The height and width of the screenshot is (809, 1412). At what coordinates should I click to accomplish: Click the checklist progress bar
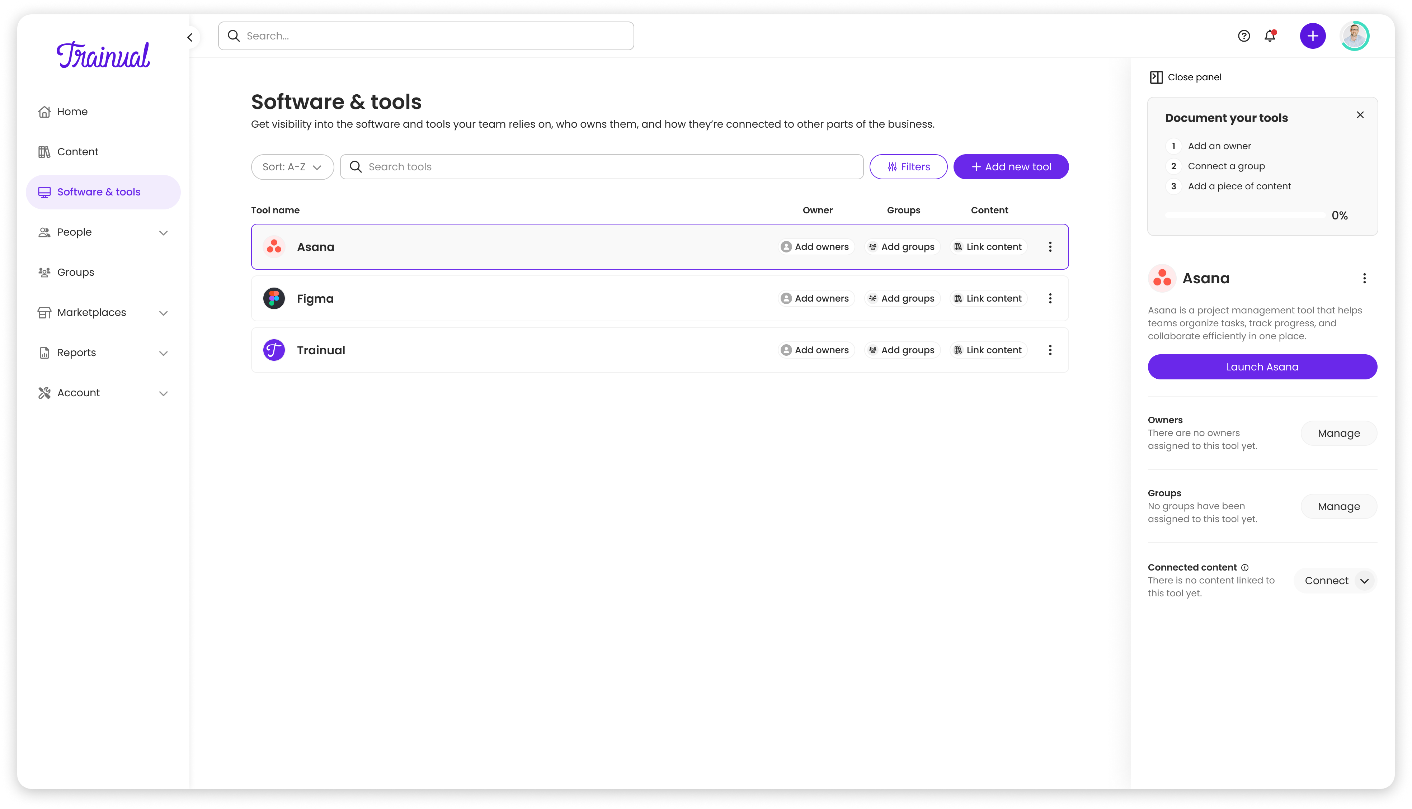[x=1245, y=215]
